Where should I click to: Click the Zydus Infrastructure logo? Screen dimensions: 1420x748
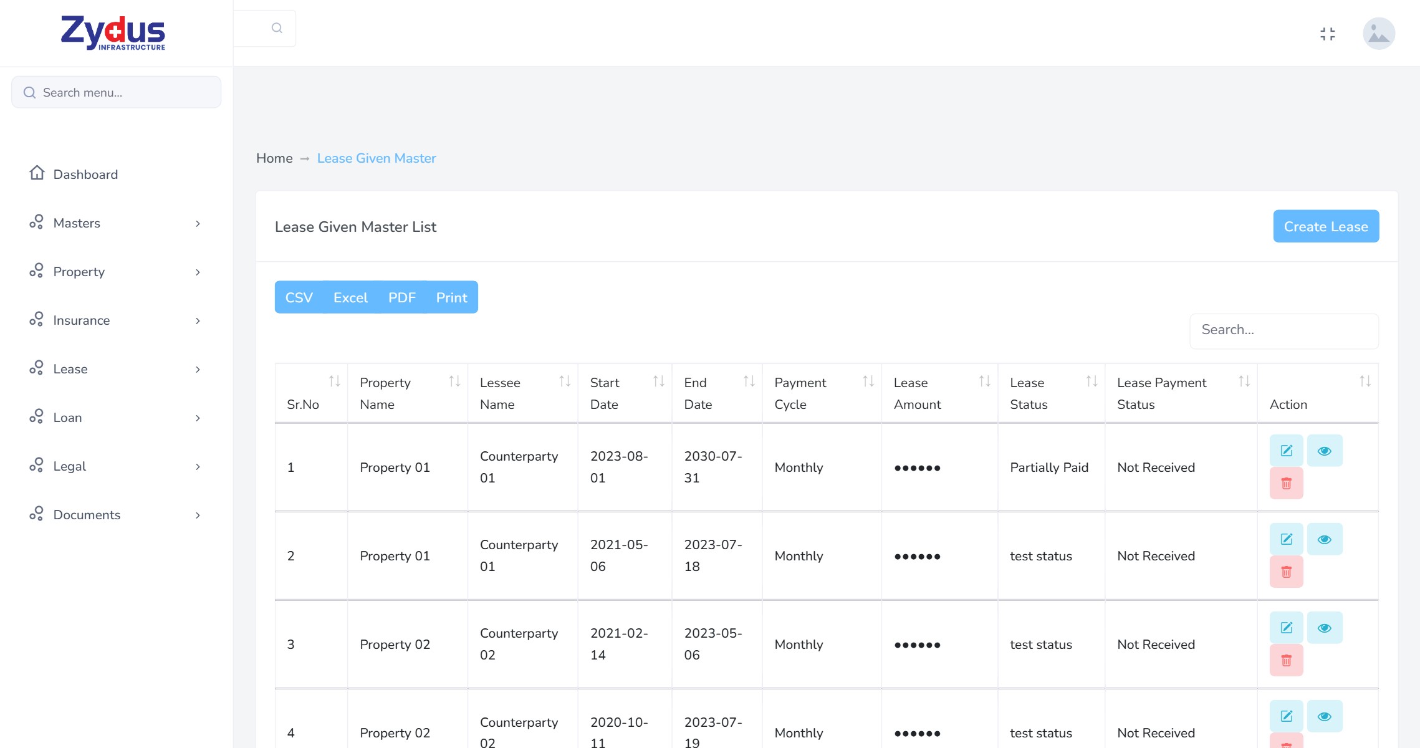(x=113, y=33)
